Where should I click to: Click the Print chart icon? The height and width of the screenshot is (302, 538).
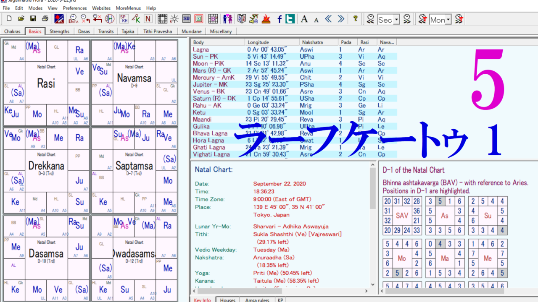pyautogui.click(x=45, y=18)
